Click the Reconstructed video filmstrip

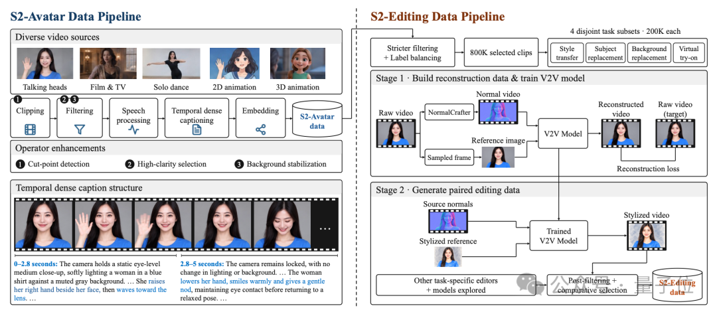click(621, 134)
